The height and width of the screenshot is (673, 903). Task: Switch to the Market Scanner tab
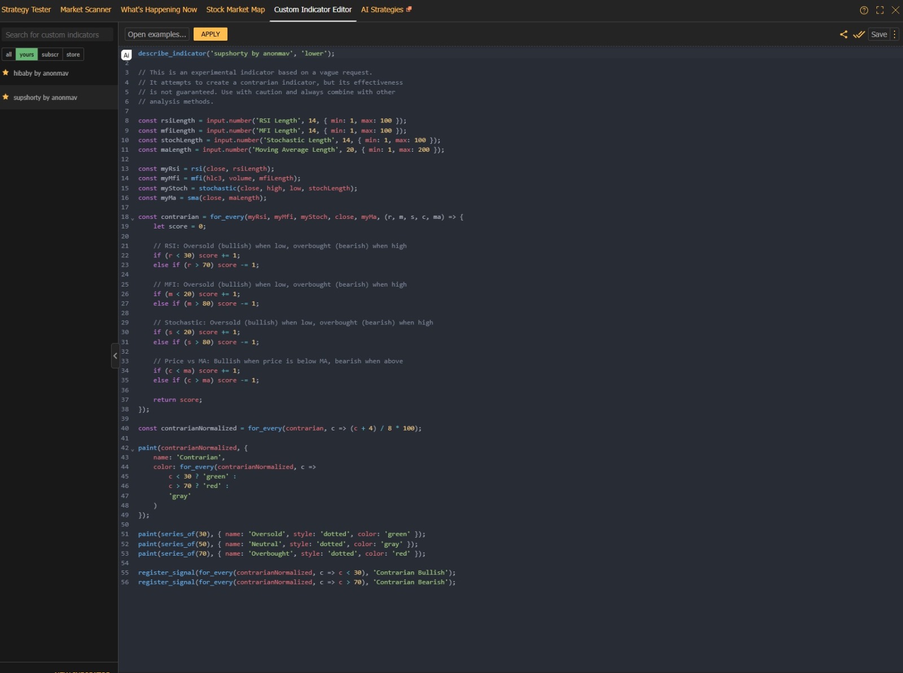(86, 10)
